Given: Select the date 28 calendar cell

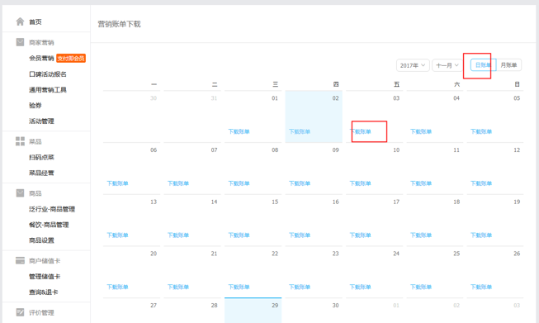Looking at the screenshot, I should coord(192,311).
